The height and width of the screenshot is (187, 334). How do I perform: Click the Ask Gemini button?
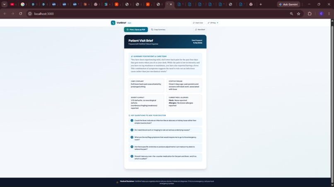click(x=288, y=4)
